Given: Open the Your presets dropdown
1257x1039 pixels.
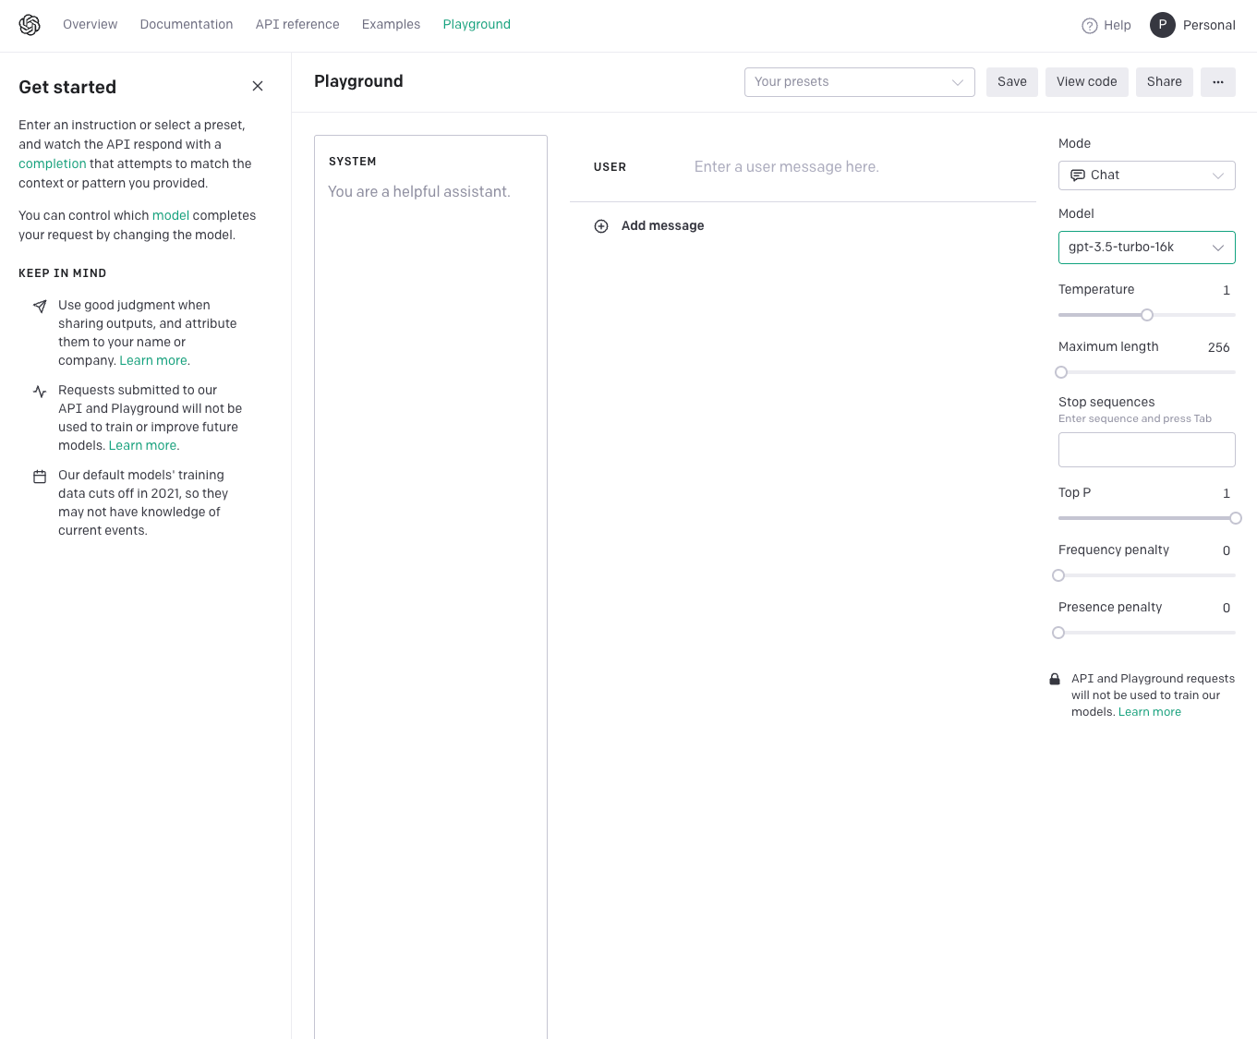Looking at the screenshot, I should (860, 82).
